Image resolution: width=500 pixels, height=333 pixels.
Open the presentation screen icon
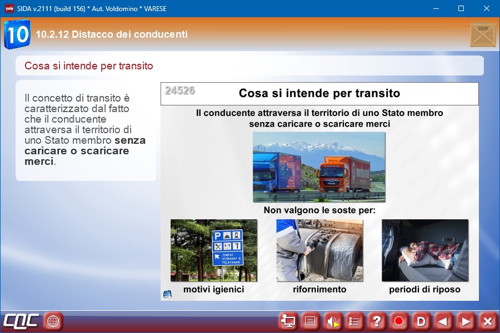click(x=288, y=321)
